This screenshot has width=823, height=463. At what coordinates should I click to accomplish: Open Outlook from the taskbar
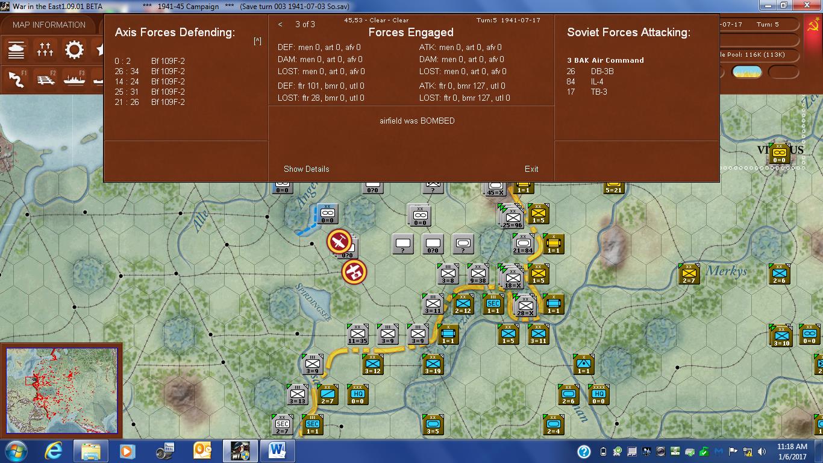(202, 451)
